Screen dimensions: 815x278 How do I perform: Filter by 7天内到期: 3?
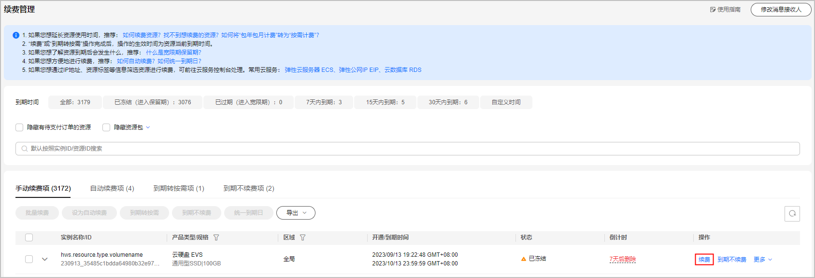click(x=324, y=102)
